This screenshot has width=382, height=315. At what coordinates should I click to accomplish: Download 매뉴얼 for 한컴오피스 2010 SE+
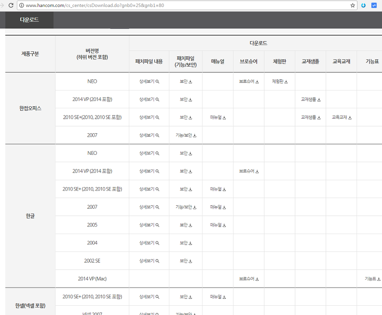(218, 118)
